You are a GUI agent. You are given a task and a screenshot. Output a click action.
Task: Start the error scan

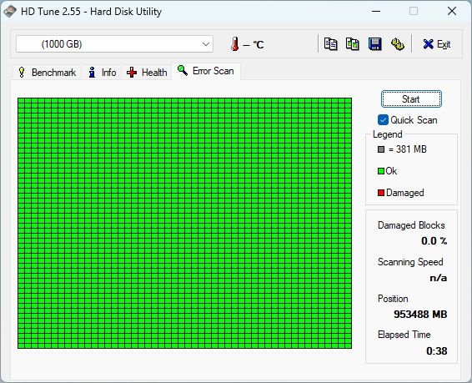(411, 99)
